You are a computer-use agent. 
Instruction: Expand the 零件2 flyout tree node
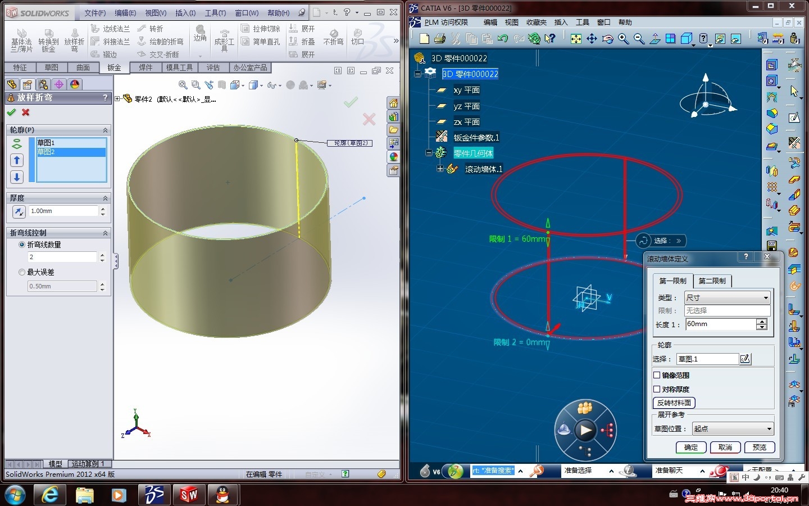(117, 99)
